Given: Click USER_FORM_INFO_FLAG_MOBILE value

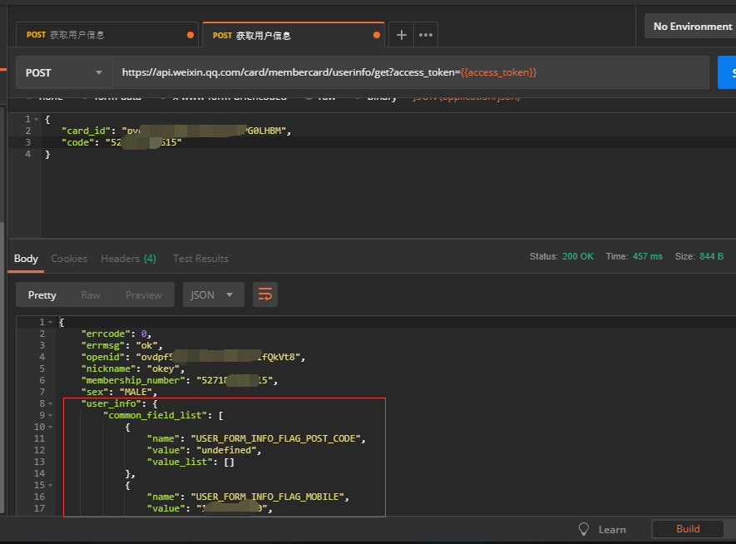Looking at the screenshot, I should pos(267,497).
